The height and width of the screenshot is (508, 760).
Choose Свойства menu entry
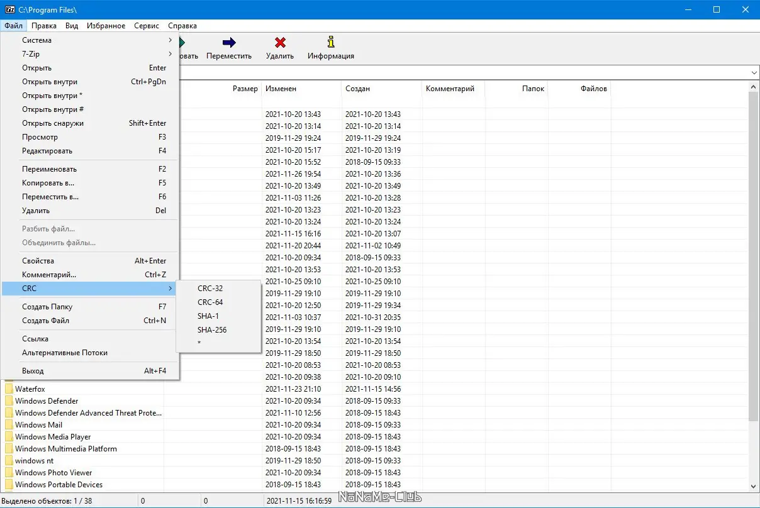coord(91,261)
